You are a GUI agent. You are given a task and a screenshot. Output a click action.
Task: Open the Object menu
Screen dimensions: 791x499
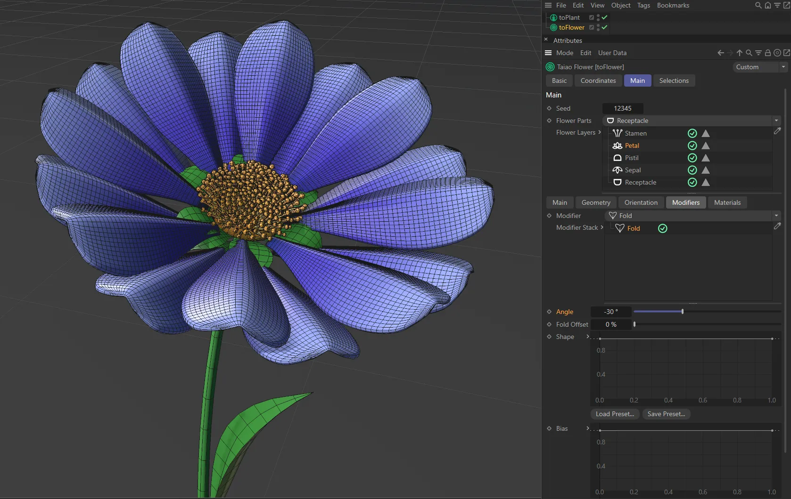[620, 5]
